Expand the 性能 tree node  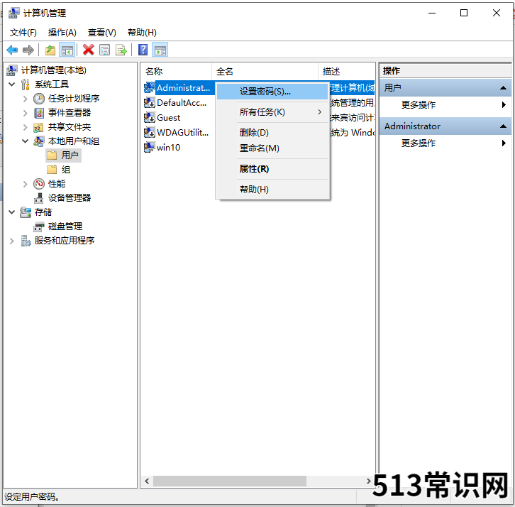click(x=26, y=184)
